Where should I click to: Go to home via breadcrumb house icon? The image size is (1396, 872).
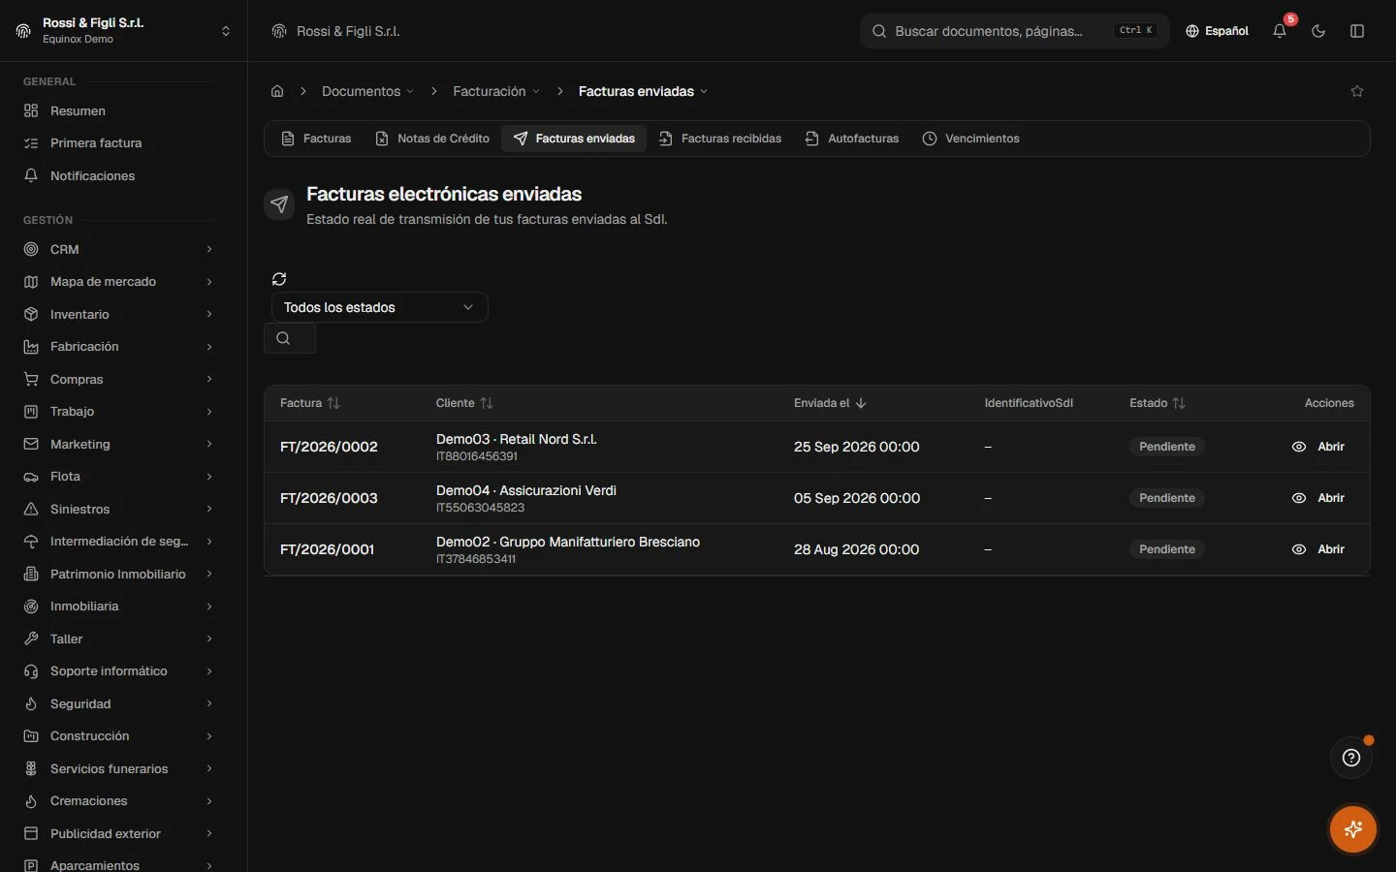(277, 91)
